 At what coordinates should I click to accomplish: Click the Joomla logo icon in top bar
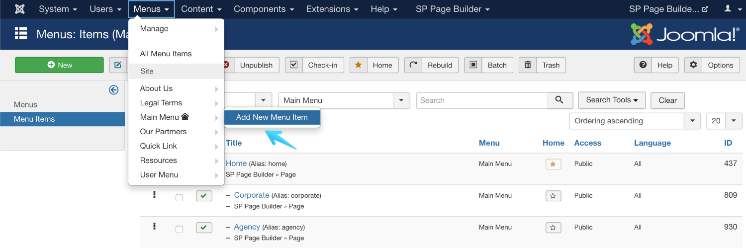point(20,9)
